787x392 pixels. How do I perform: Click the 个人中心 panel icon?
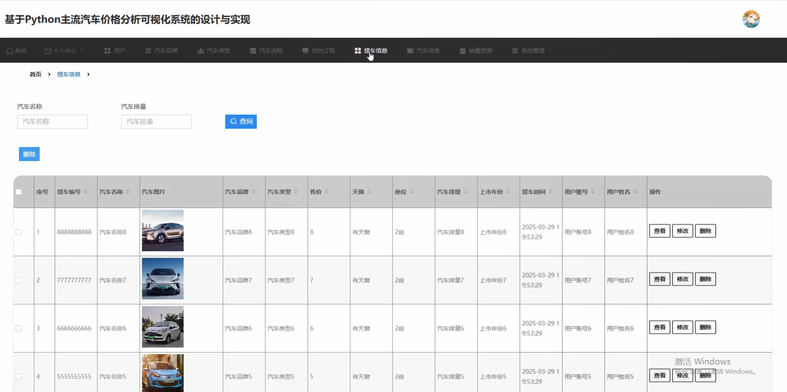pyautogui.click(x=48, y=51)
